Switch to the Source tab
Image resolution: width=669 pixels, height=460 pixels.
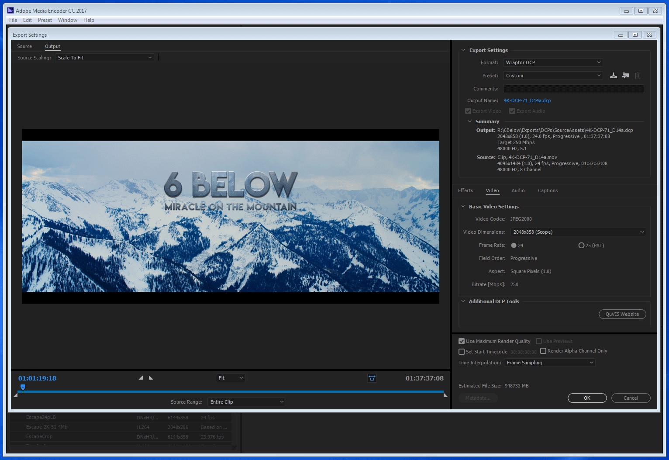click(x=24, y=46)
